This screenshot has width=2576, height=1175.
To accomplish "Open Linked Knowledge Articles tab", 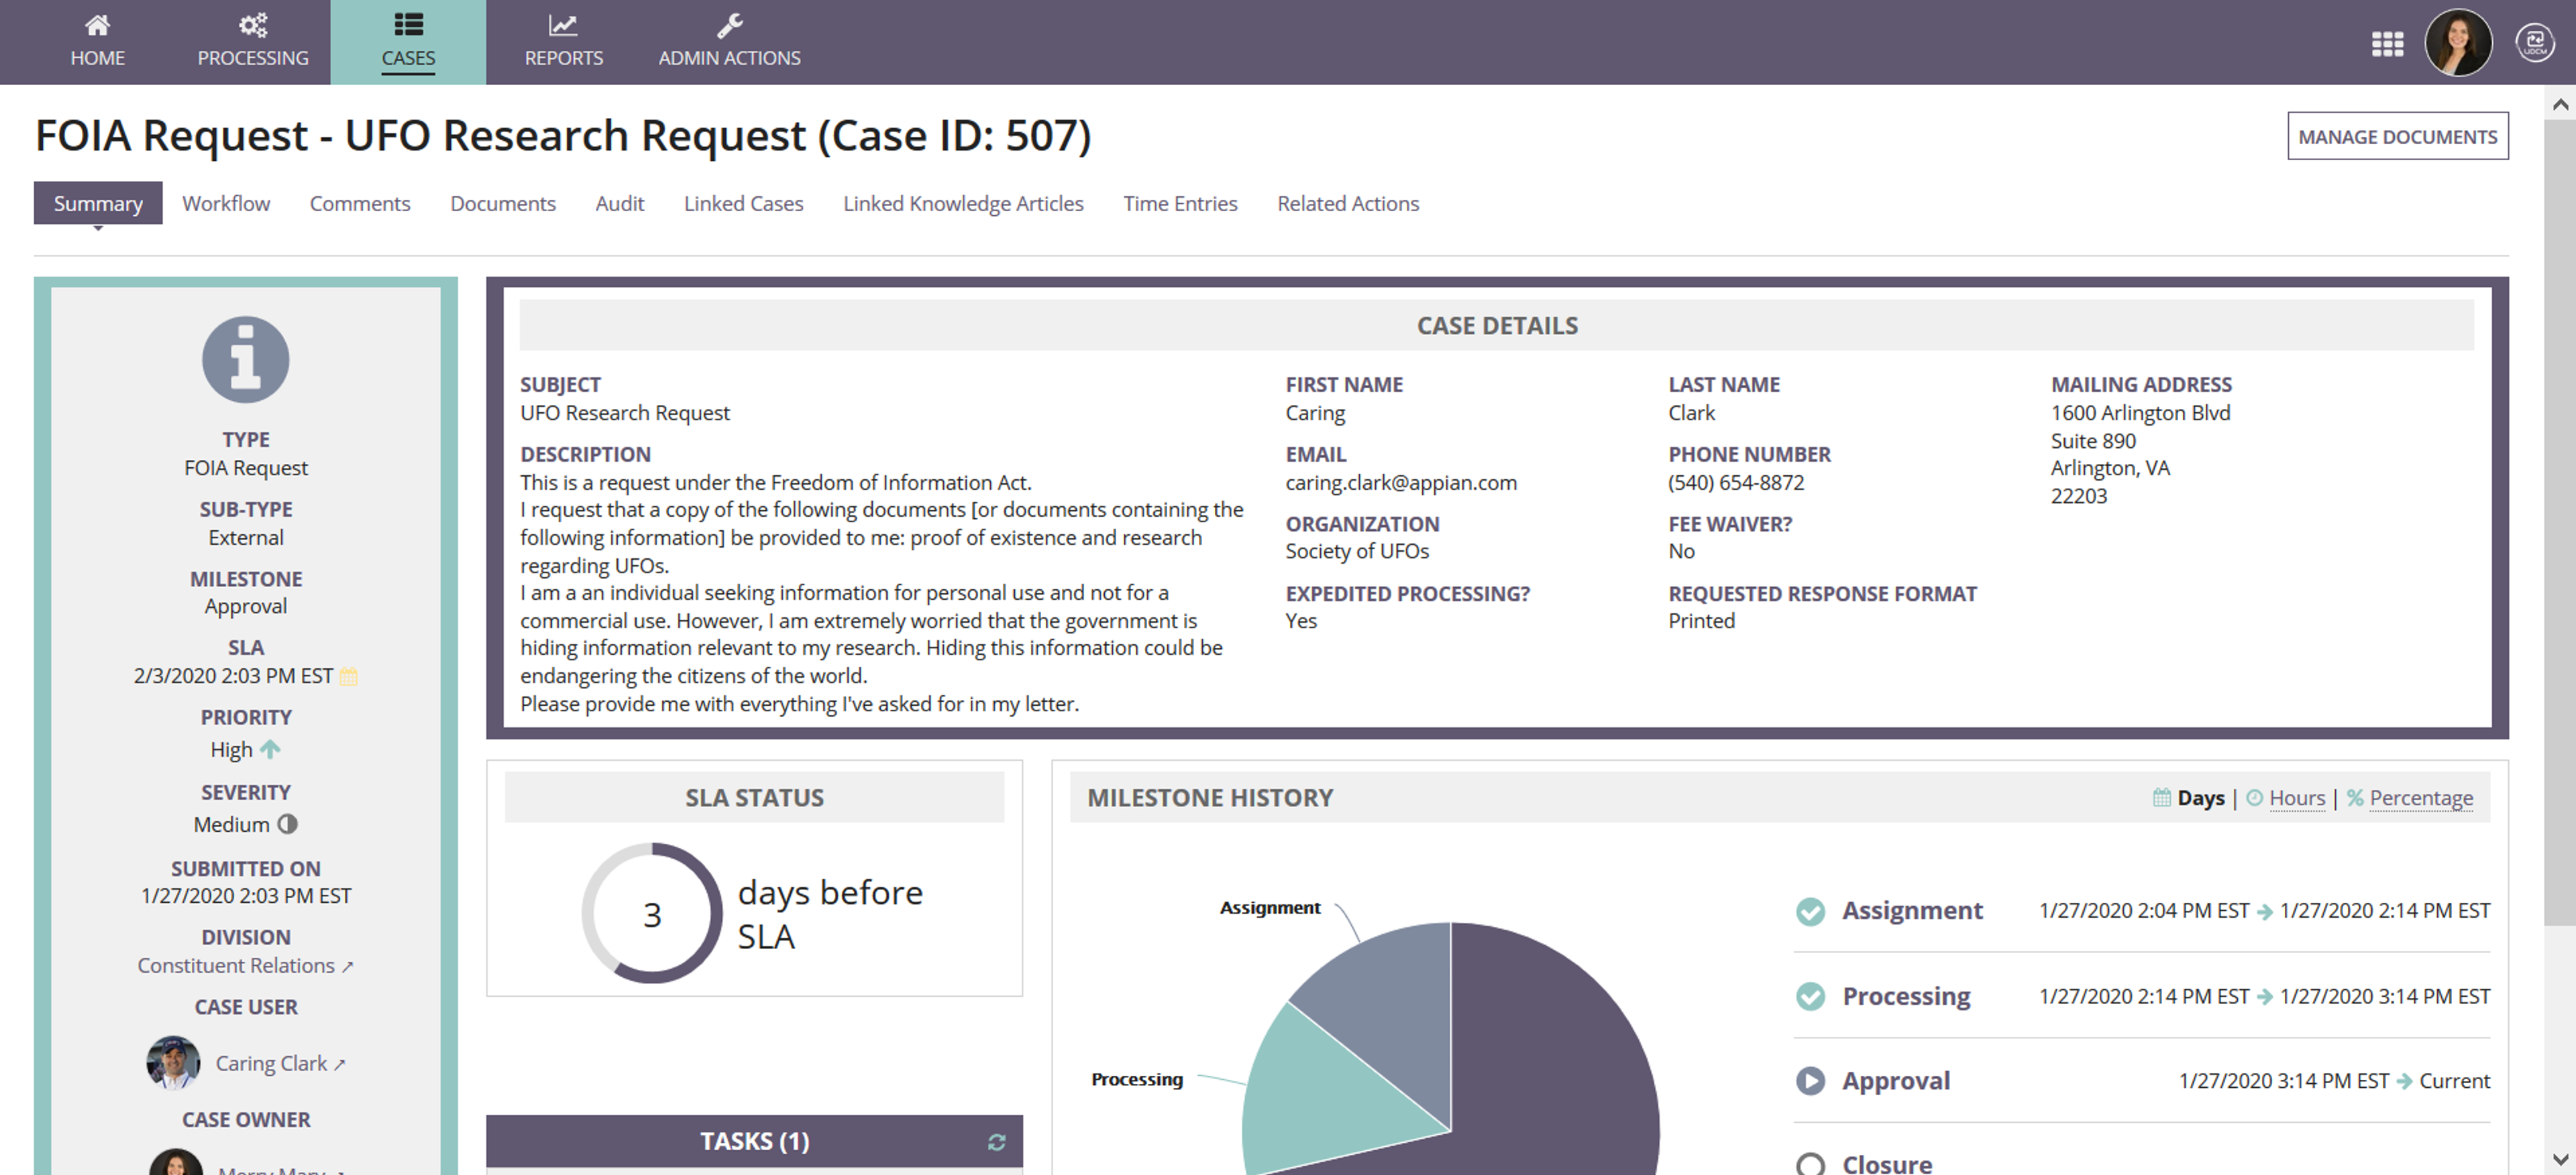I will pos(963,203).
